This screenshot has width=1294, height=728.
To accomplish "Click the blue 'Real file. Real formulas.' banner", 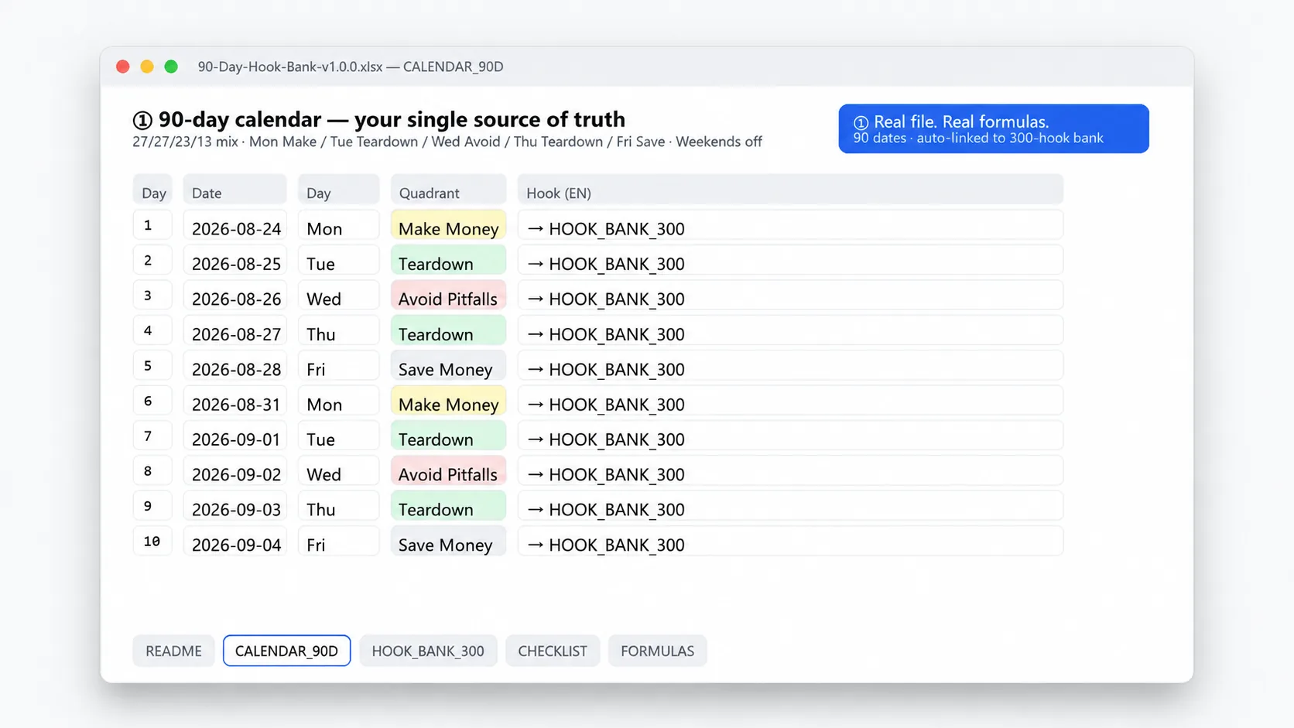I will pos(994,128).
